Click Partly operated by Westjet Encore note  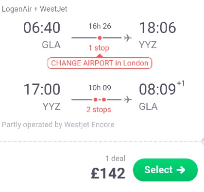(58, 125)
